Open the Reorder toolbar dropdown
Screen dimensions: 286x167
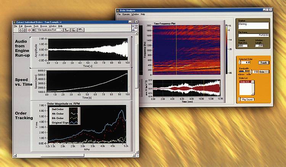(81, 30)
